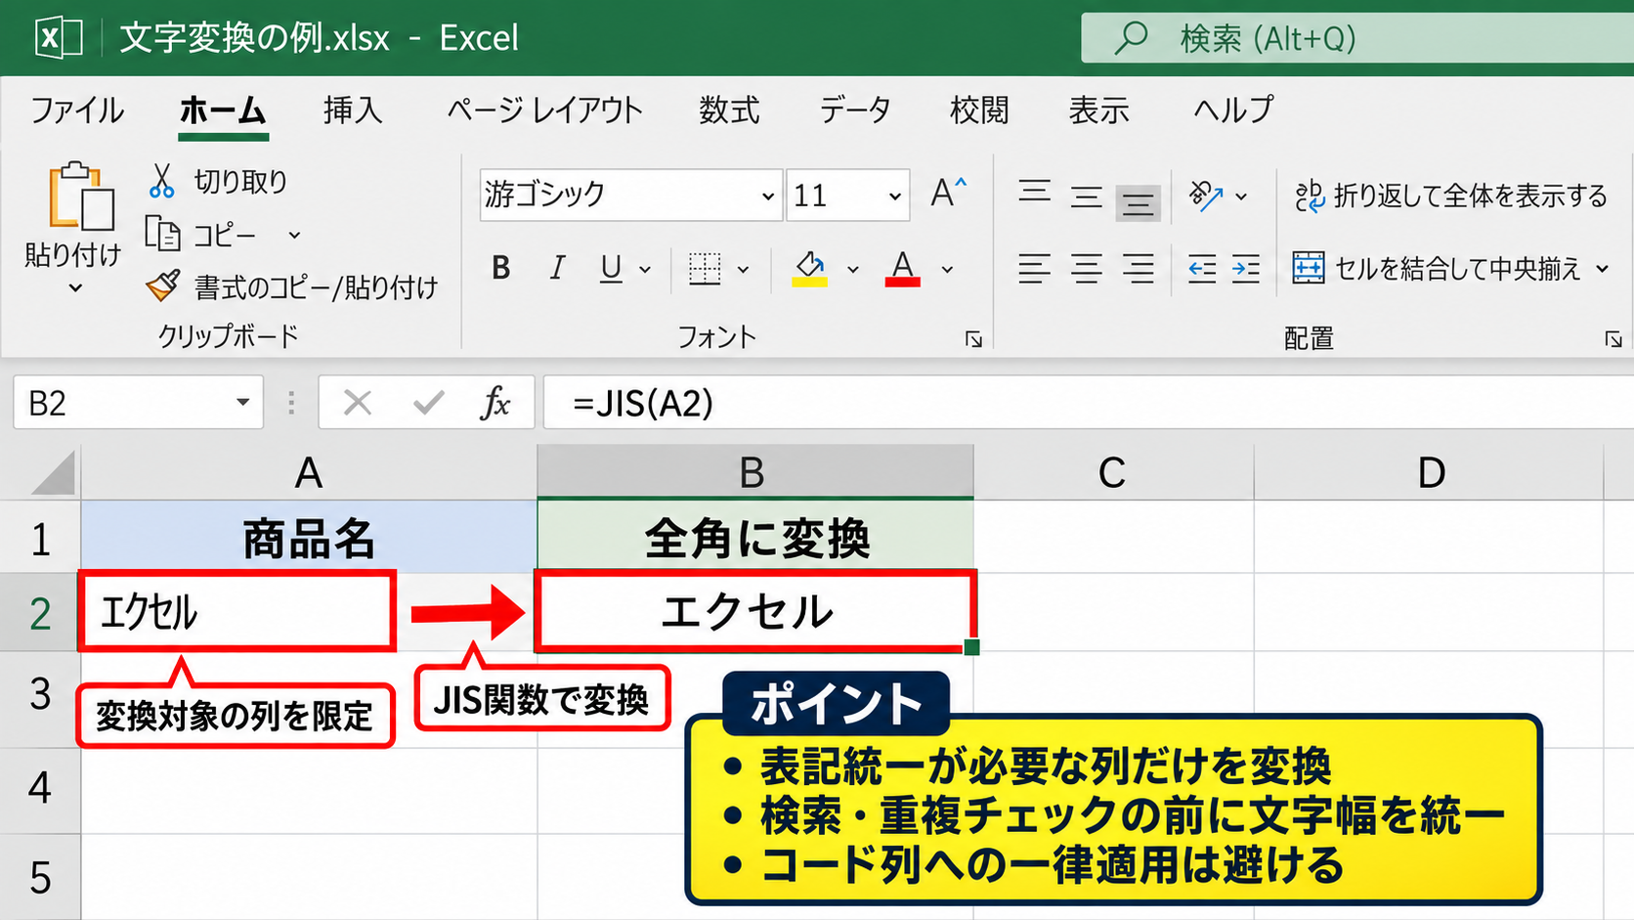Click the formula bar showing =JIS(A2)

[1088, 402]
